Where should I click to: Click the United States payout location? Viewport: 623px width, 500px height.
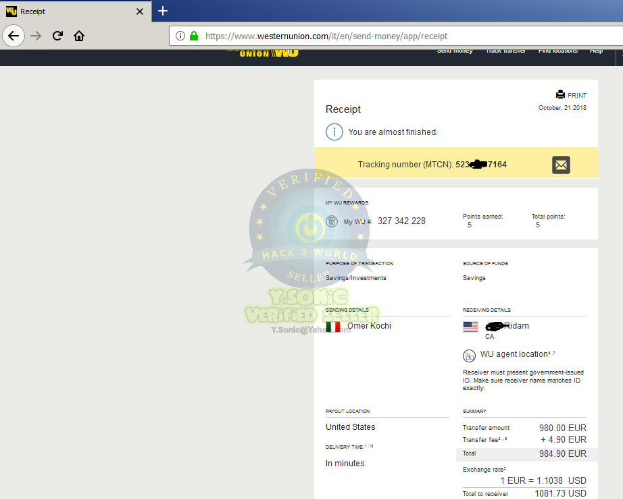click(351, 427)
